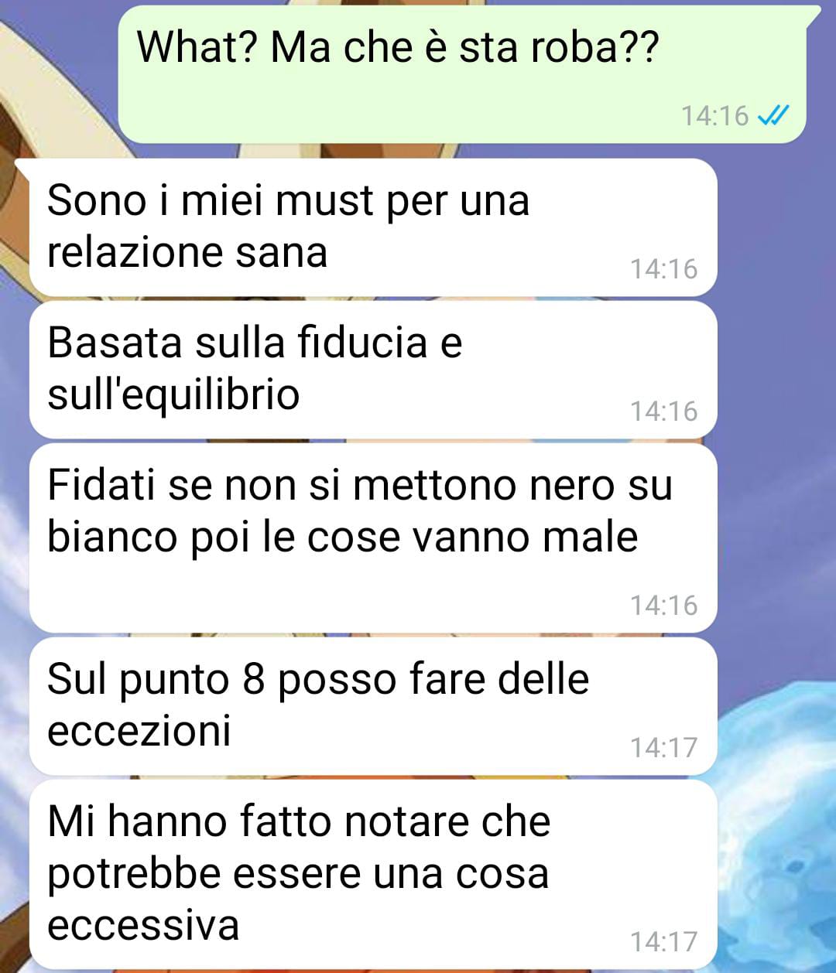Tap the 14:17 timestamp beside "eccessiva"
This screenshot has height=973, width=836.
click(x=663, y=941)
